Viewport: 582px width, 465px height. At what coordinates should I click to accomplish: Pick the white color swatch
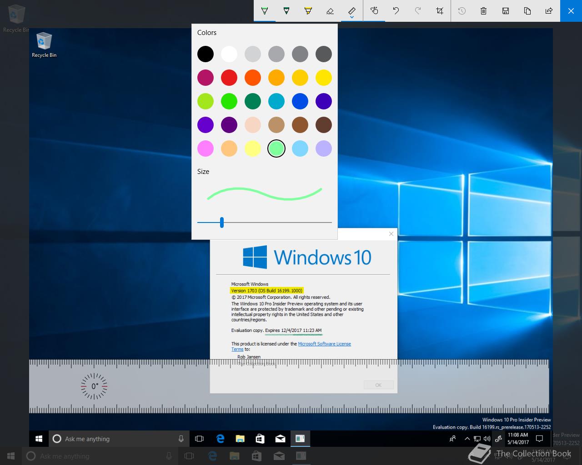(x=229, y=54)
